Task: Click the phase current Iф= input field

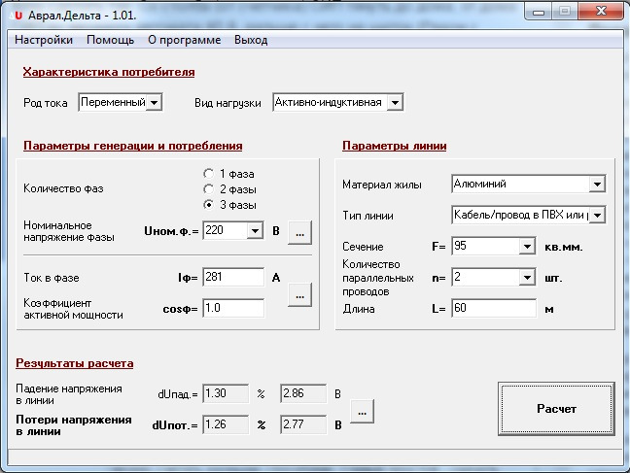Action: (x=233, y=278)
